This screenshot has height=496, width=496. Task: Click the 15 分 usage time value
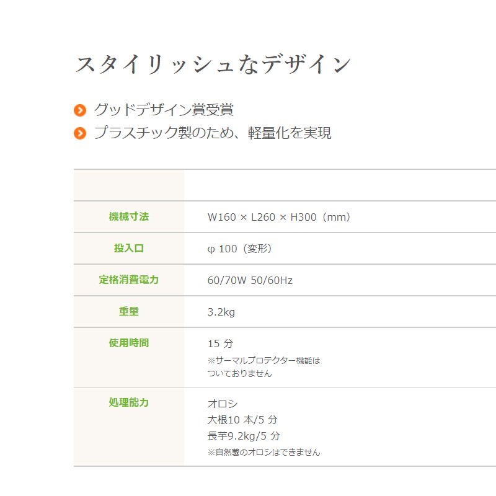220,344
